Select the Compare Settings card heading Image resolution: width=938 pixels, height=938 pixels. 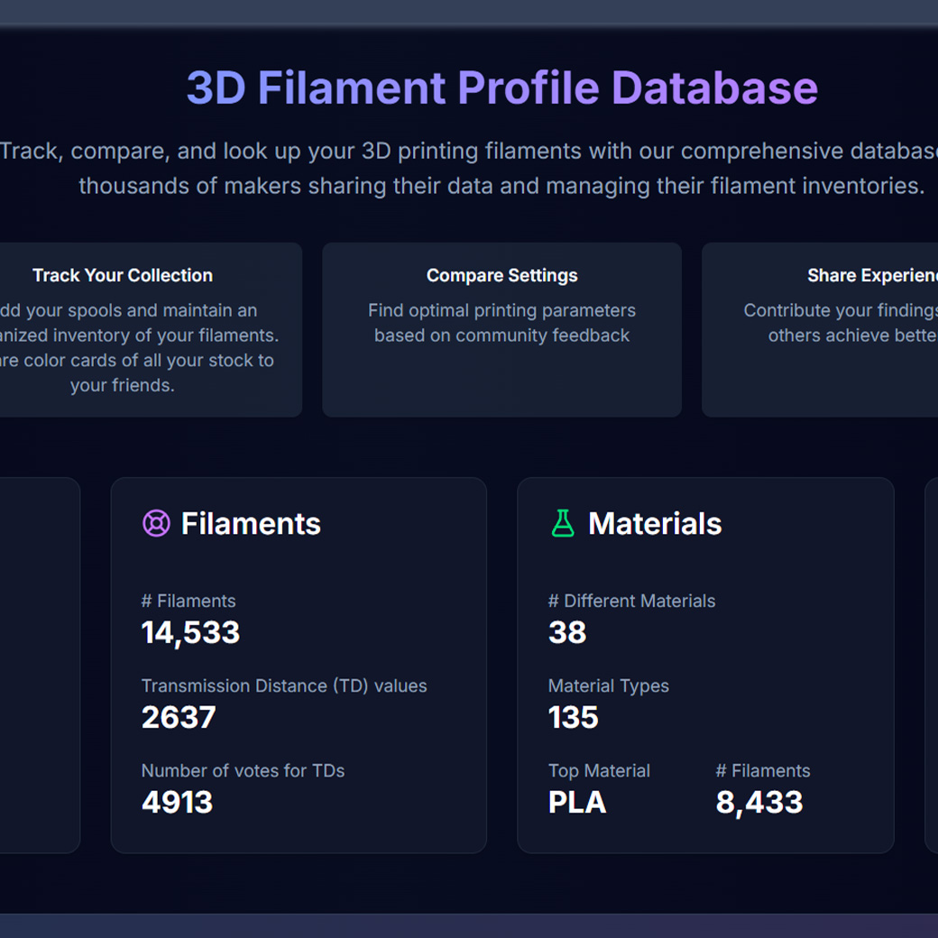point(501,275)
